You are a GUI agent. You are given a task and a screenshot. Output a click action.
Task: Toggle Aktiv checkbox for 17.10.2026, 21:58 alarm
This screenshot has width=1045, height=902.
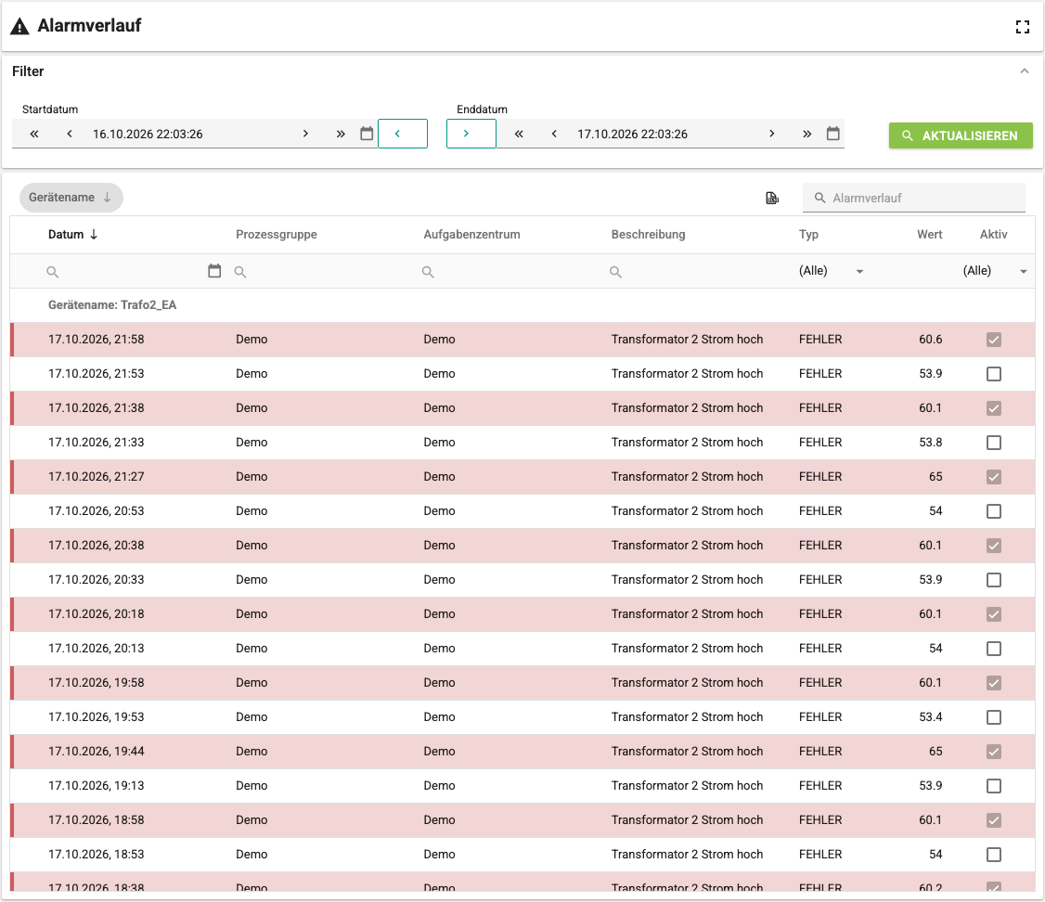tap(994, 340)
